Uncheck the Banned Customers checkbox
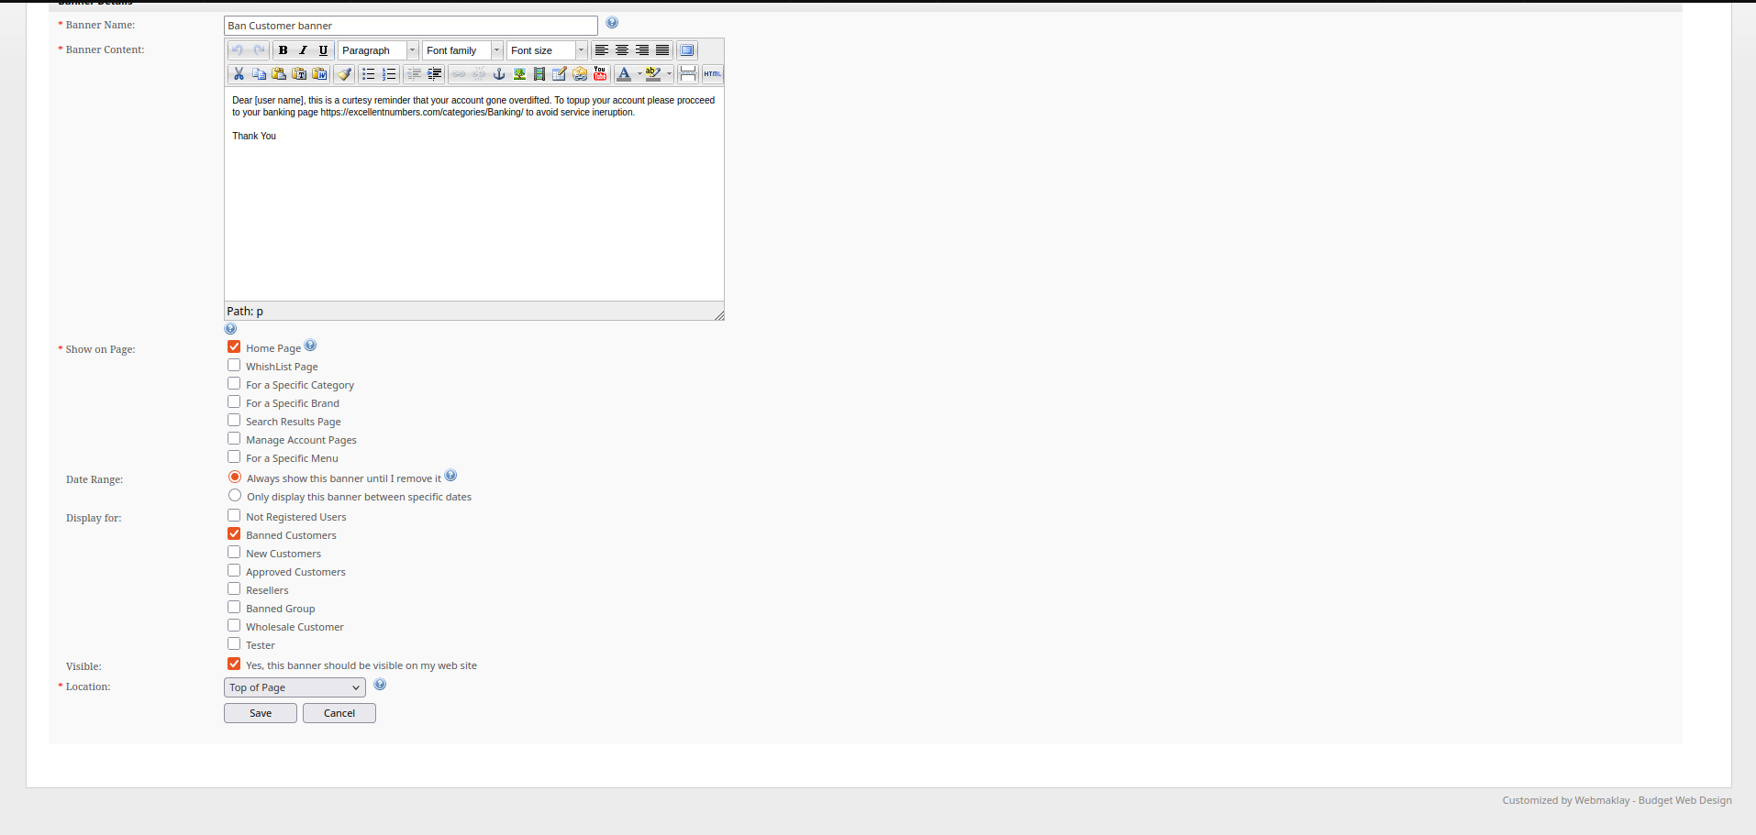This screenshot has width=1756, height=835. 234,533
